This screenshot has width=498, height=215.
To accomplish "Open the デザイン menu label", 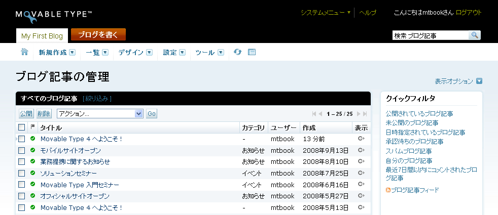I will pos(131,53).
